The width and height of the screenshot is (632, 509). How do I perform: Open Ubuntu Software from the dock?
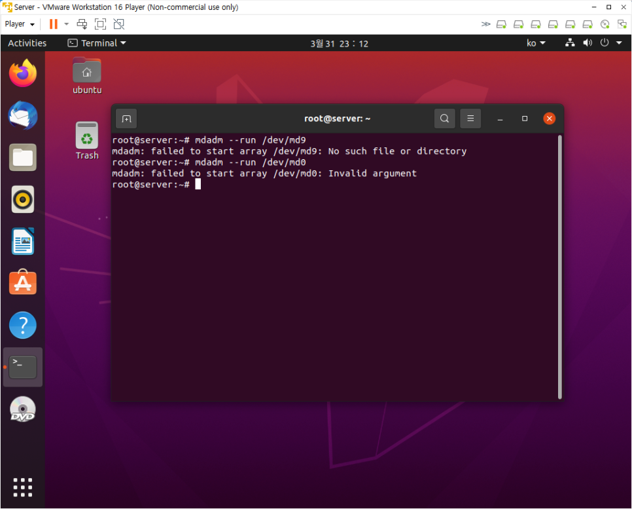pos(23,282)
